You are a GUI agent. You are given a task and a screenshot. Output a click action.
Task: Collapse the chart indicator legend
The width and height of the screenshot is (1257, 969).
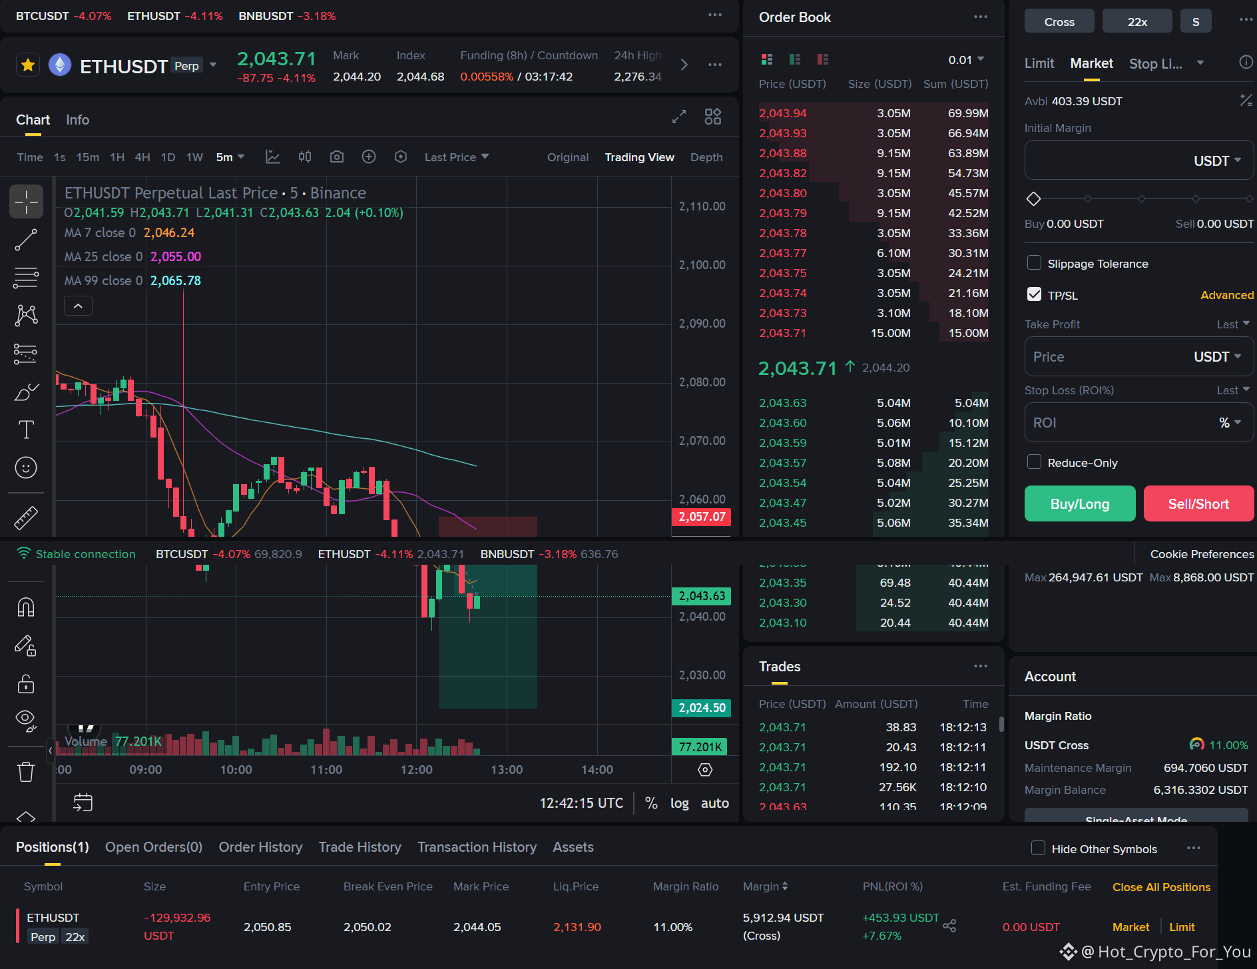click(x=78, y=306)
